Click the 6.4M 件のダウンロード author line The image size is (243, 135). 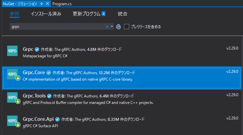click(x=93, y=96)
